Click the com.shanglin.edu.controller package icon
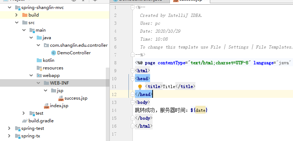The height and width of the screenshot is (141, 293). tap(46, 45)
